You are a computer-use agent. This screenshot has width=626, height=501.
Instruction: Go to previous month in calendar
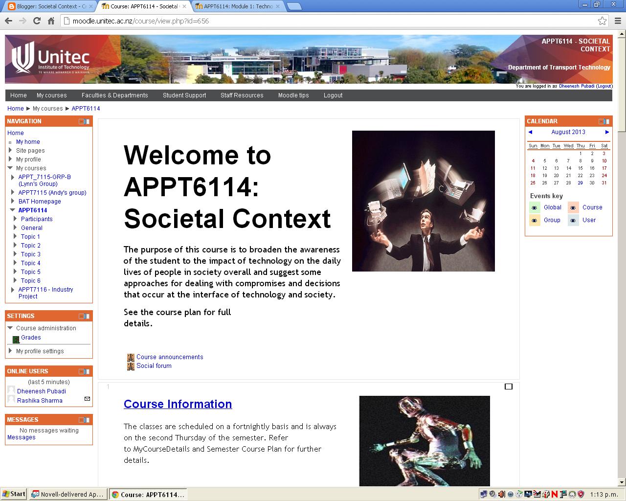530,132
